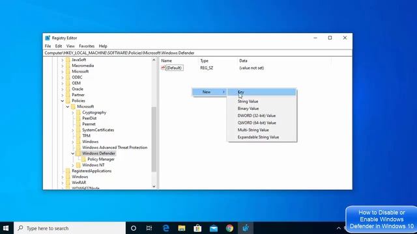Open the Edit menu
This screenshot has height=234, width=417.
click(59, 46)
